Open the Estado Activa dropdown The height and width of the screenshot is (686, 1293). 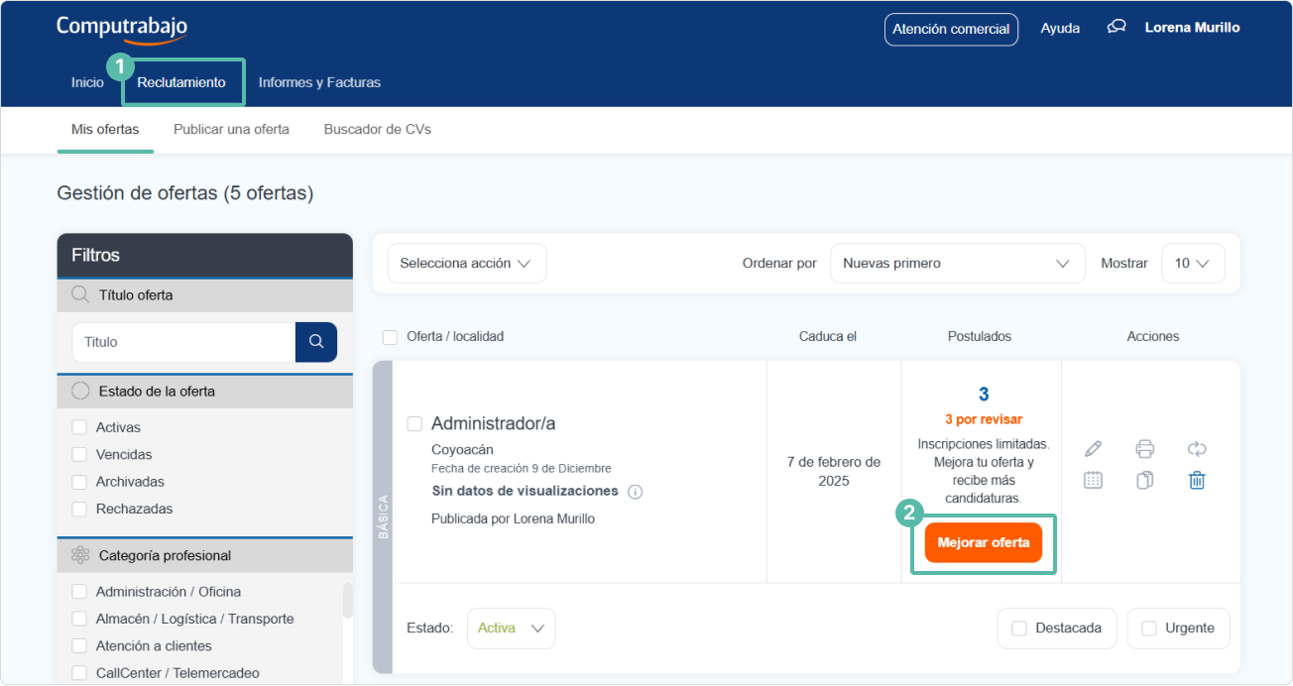tap(511, 629)
